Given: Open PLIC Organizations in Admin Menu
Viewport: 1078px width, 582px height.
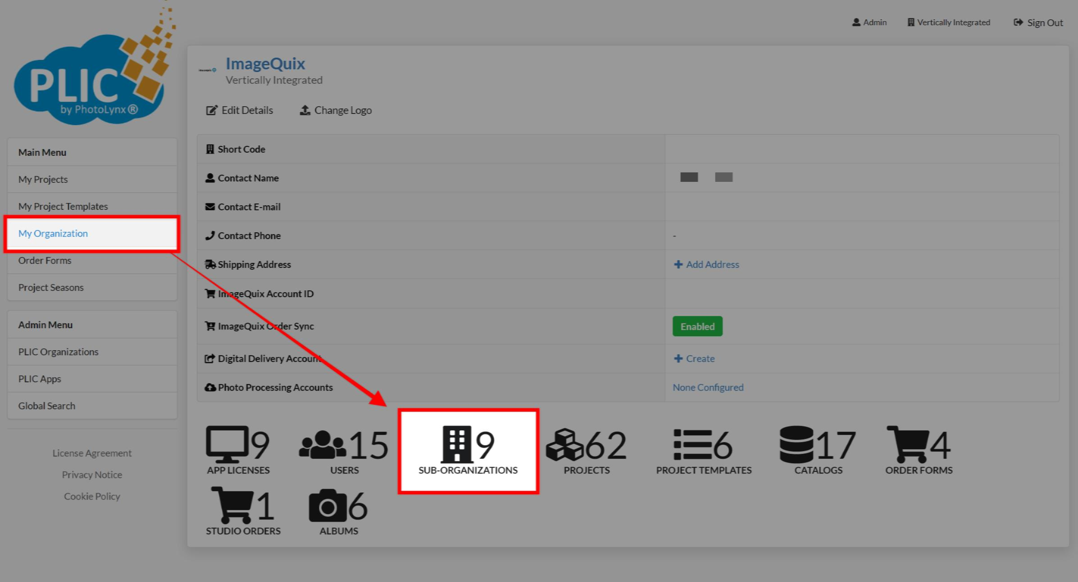Looking at the screenshot, I should [x=92, y=352].
